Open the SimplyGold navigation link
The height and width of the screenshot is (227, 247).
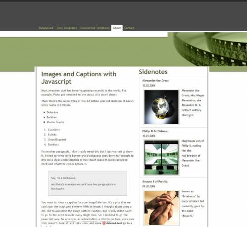pos(46,28)
